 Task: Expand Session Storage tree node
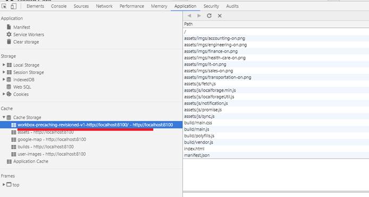[x=4, y=72]
